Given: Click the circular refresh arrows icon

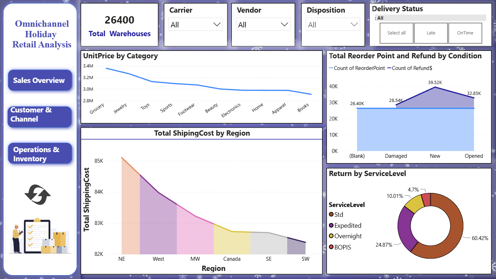Looking at the screenshot, I should 38,195.
